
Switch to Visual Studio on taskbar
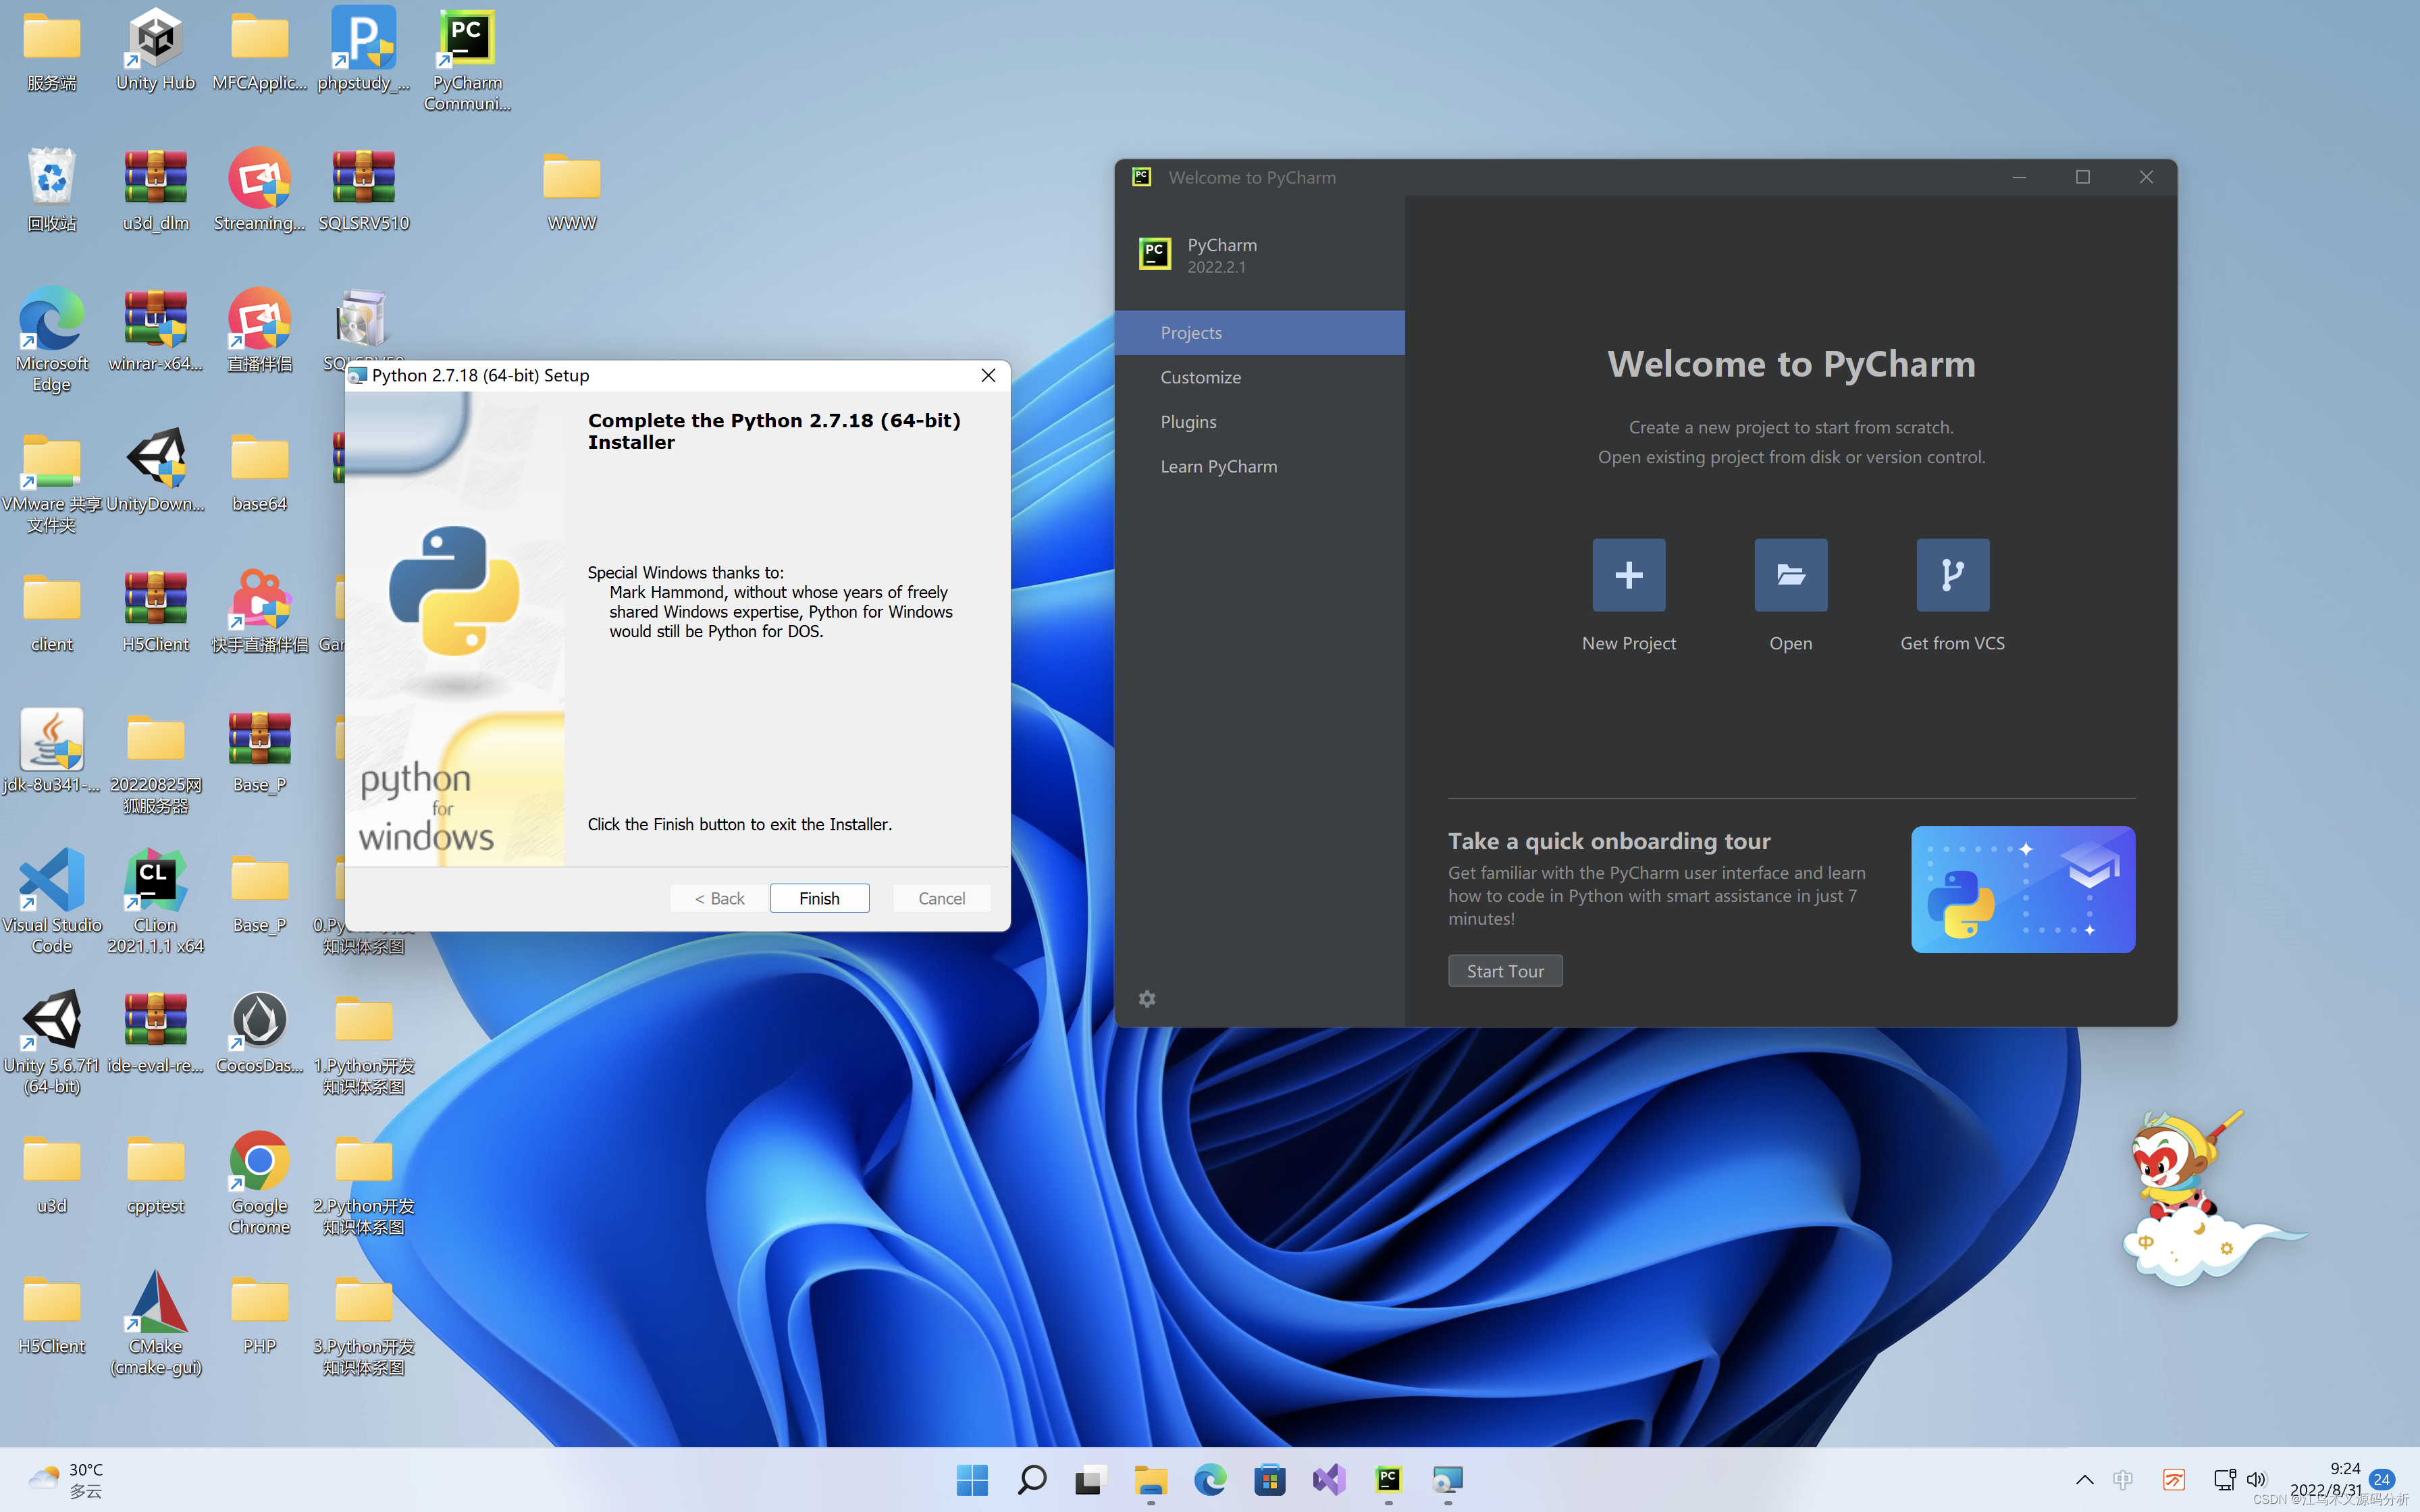click(x=1329, y=1479)
